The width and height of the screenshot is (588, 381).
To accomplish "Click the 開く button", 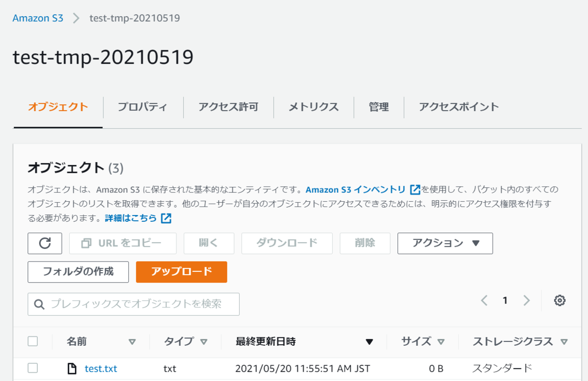I will click(209, 243).
